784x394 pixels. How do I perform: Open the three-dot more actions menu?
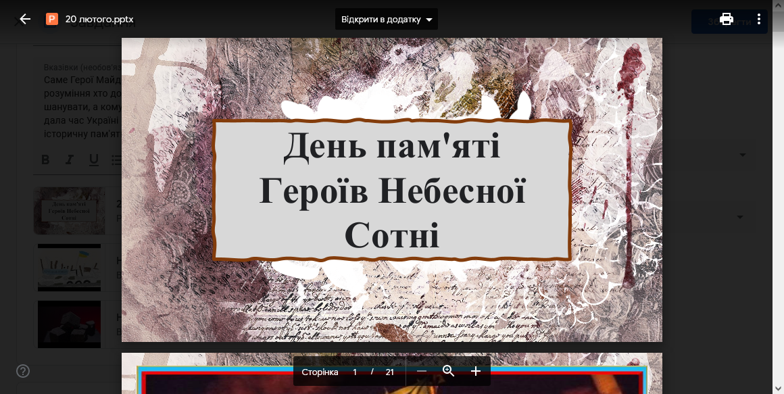(758, 20)
